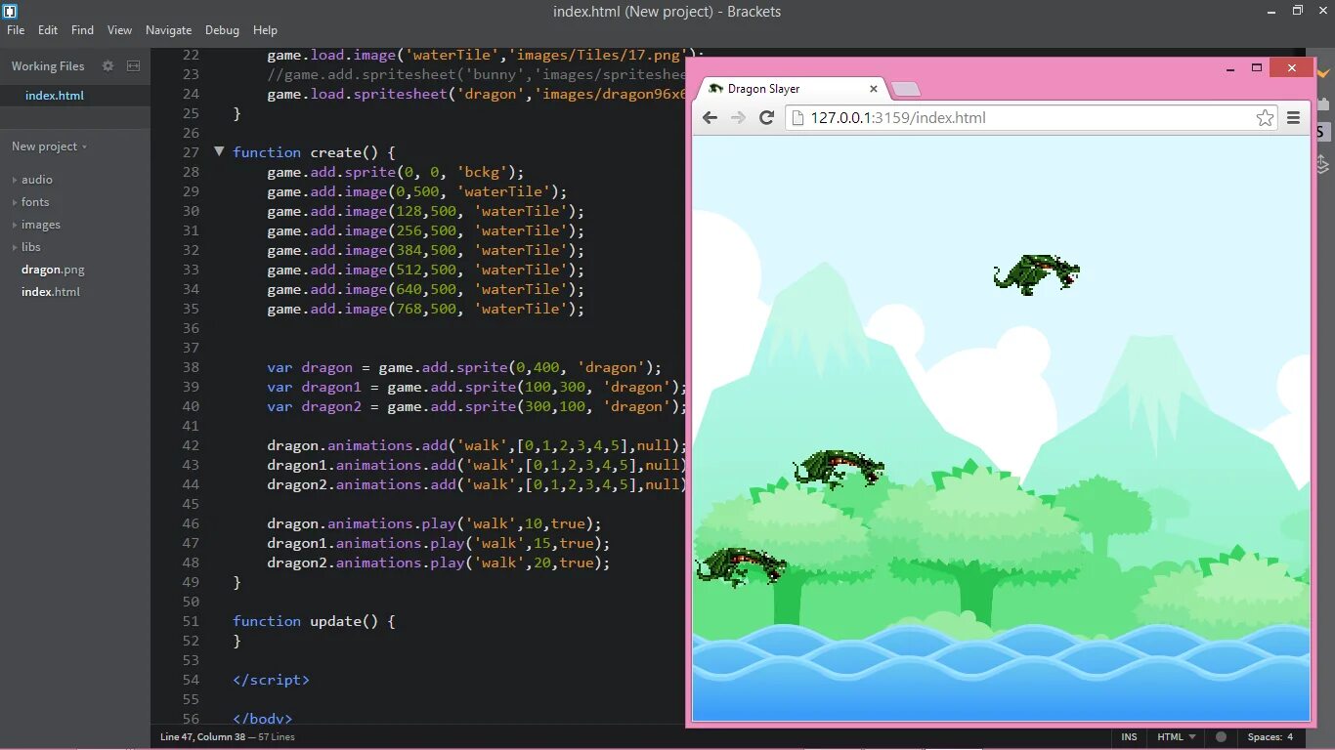Viewport: 1335px width, 750px height.
Task: Collapse the create() function fold triangle
Action: [219, 152]
